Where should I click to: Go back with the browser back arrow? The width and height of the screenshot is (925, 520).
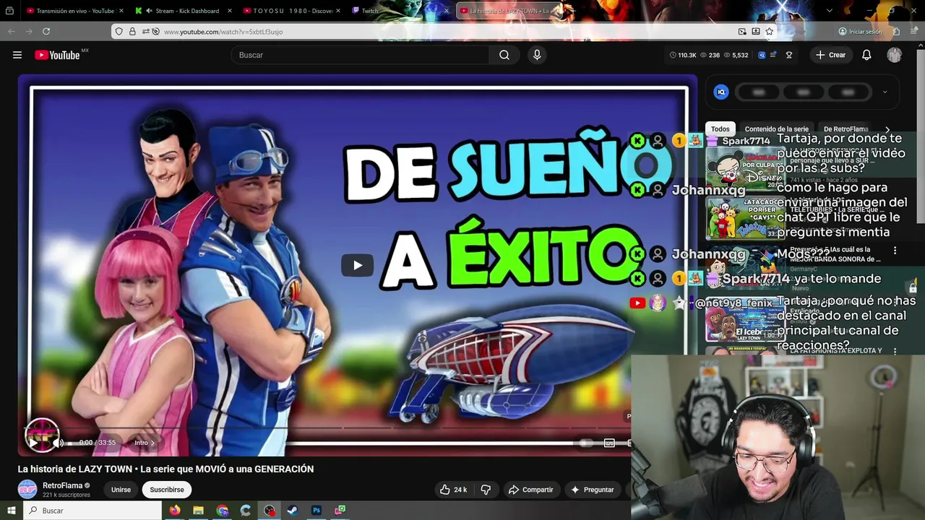click(11, 32)
